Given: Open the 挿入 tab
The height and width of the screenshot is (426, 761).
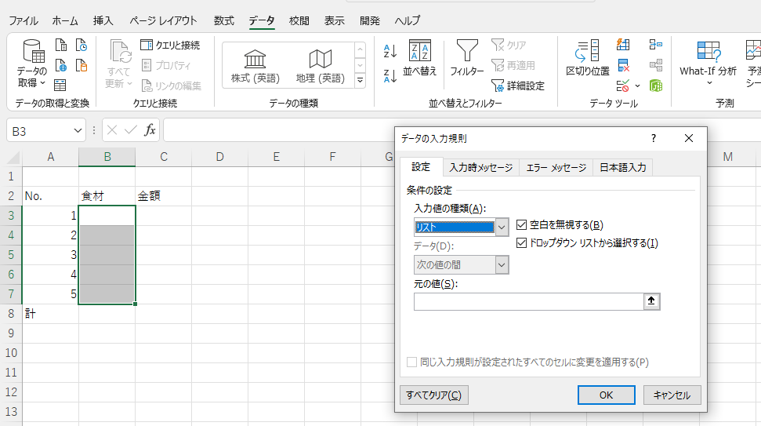Looking at the screenshot, I should pos(103,20).
